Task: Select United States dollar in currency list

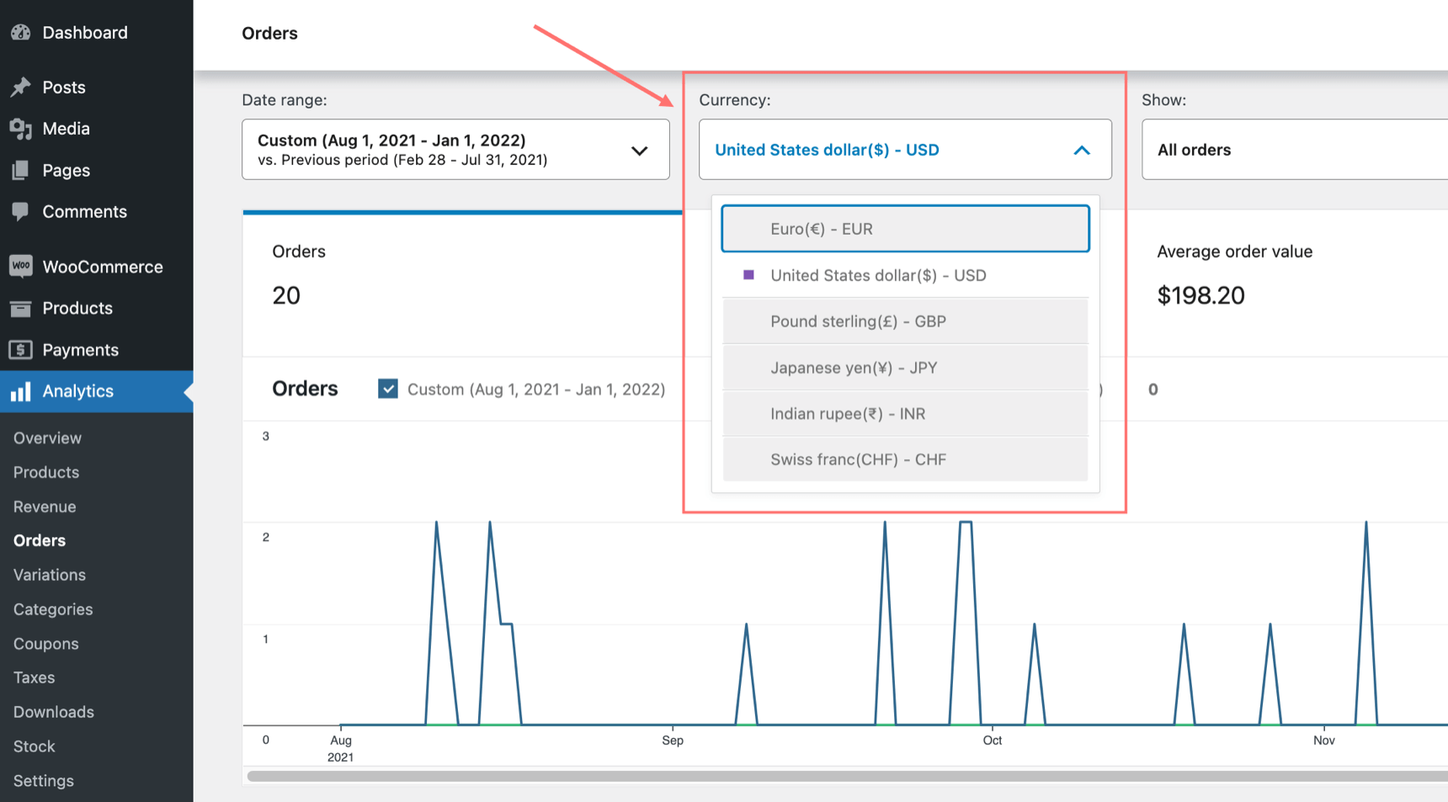Action: [879, 275]
